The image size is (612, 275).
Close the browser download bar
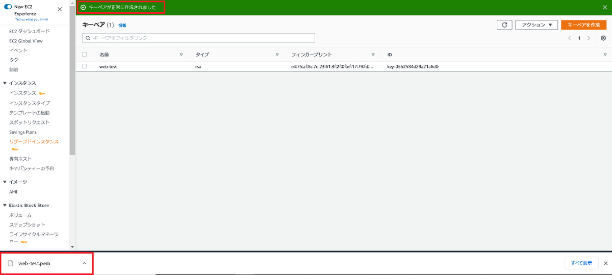(605, 263)
